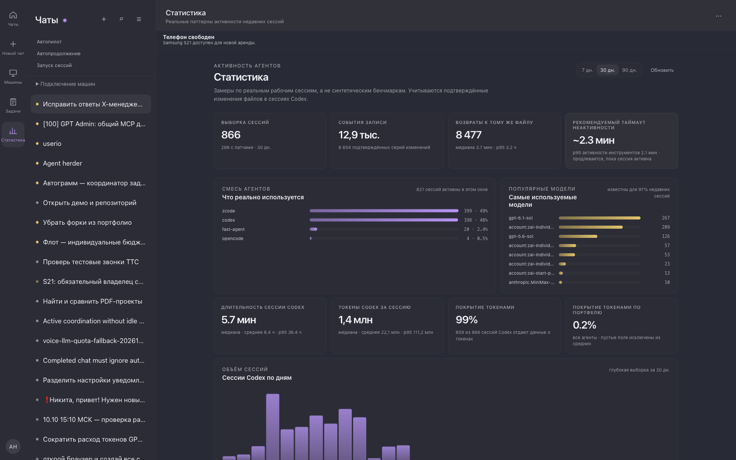Open chat Сократить расход токенов GP...
The height and width of the screenshot is (460, 736).
(91, 439)
